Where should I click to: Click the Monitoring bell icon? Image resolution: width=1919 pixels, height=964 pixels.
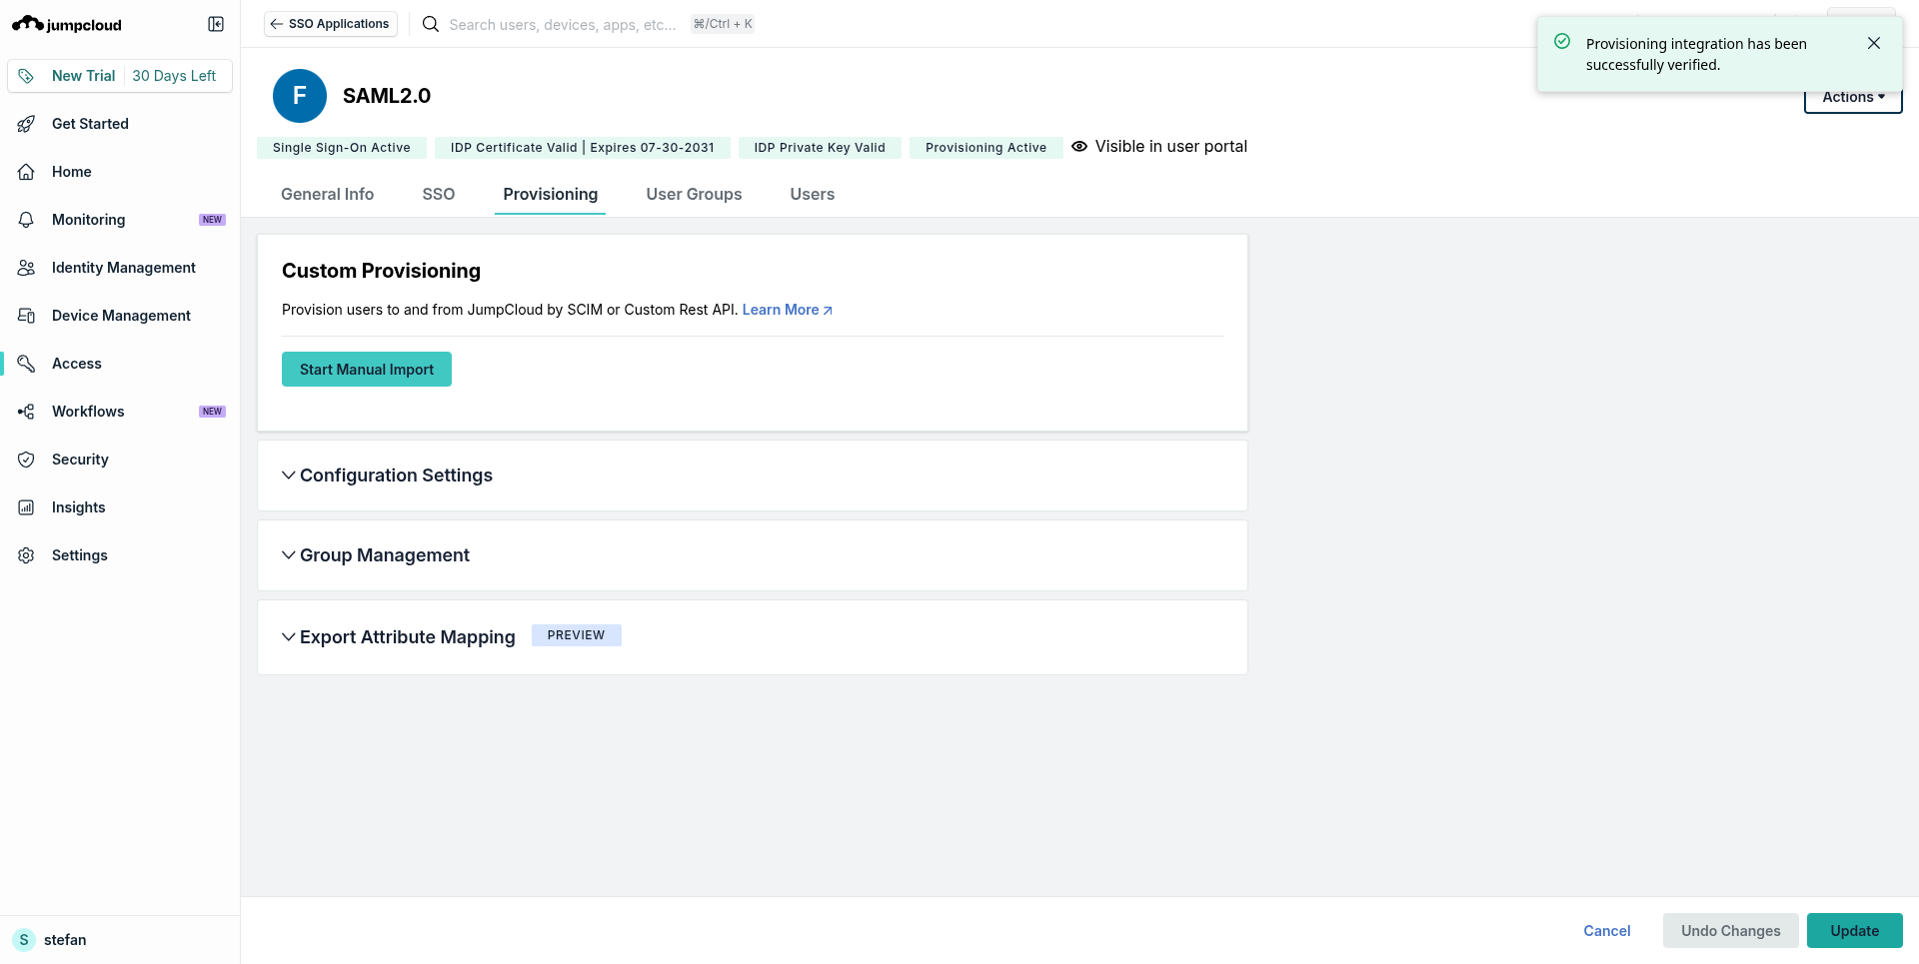(27, 220)
